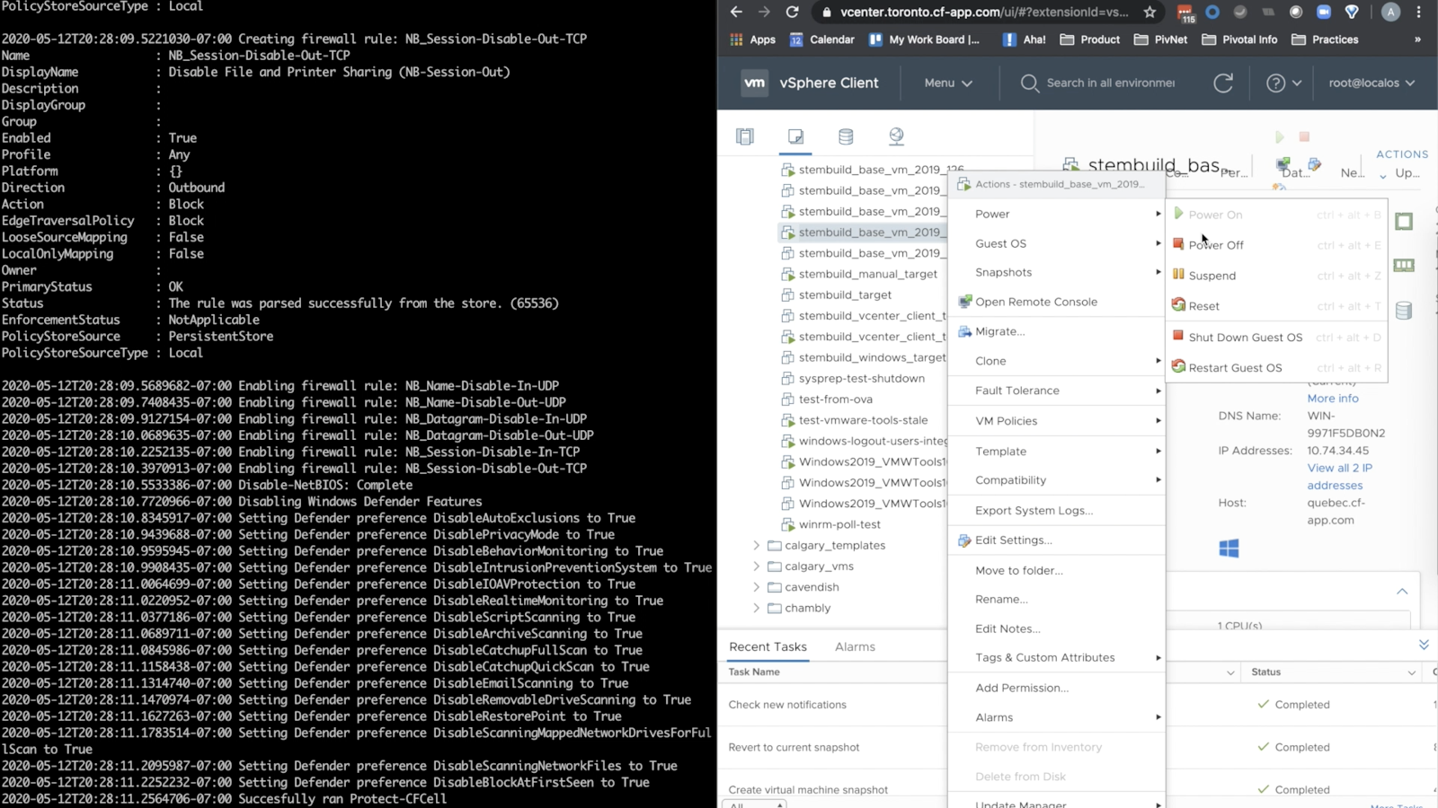
Task: Follow the More info link
Action: (x=1333, y=399)
